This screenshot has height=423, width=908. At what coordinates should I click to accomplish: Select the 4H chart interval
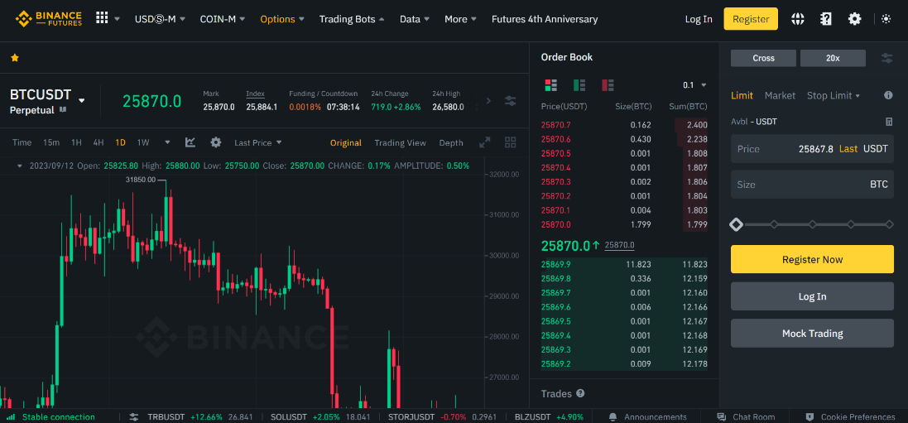pyautogui.click(x=98, y=142)
